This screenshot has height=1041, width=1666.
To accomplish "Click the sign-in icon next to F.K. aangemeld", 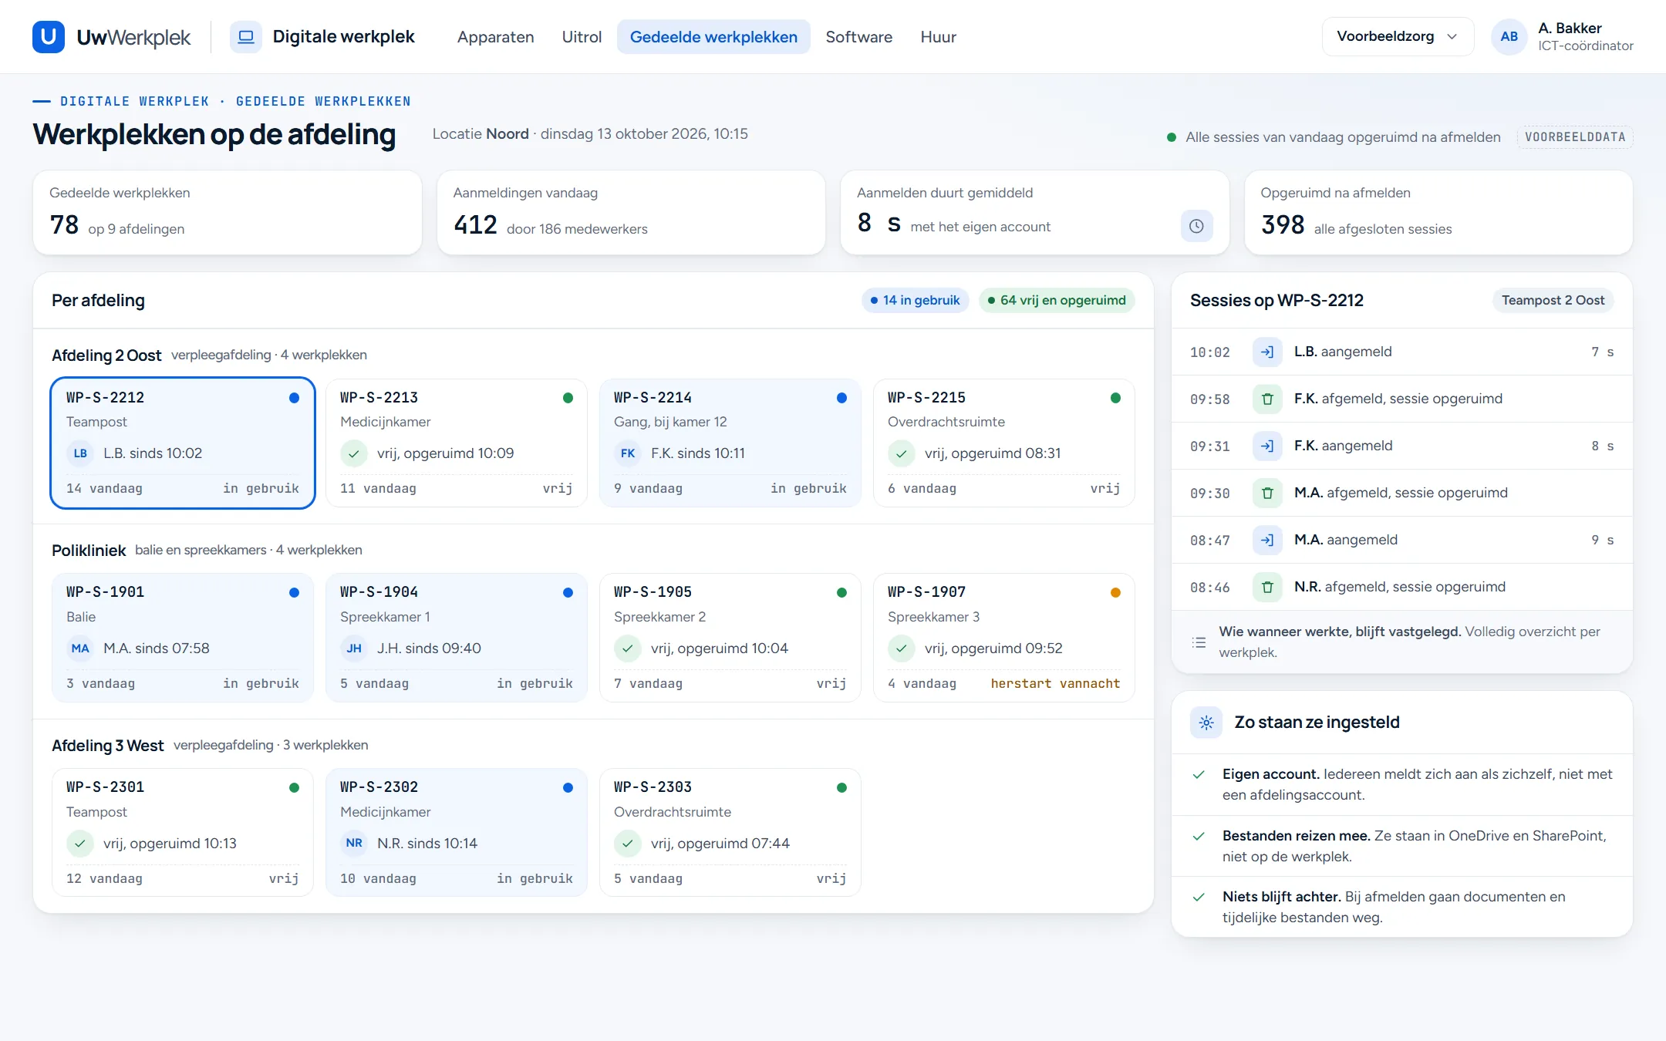I will (1267, 446).
